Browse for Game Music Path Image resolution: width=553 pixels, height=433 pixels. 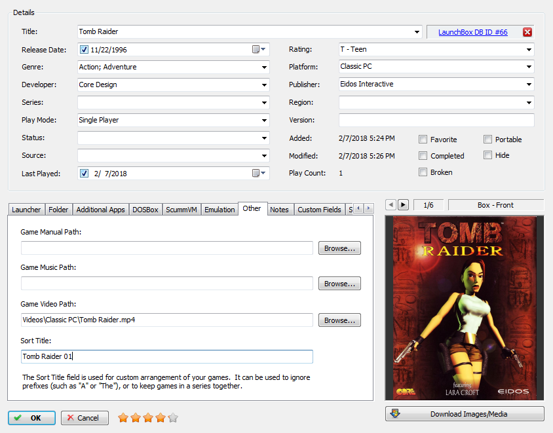pyautogui.click(x=339, y=284)
